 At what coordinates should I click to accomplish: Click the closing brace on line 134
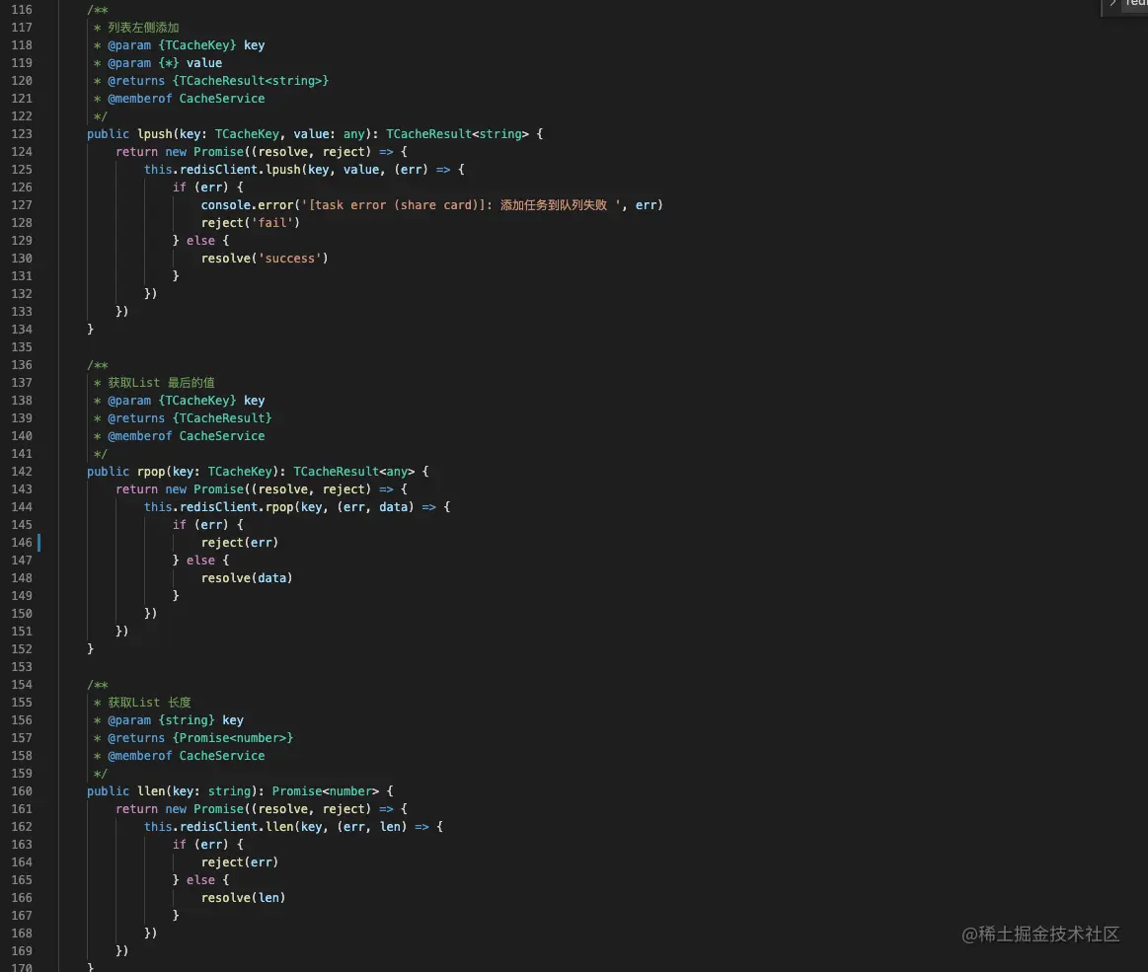tap(90, 330)
